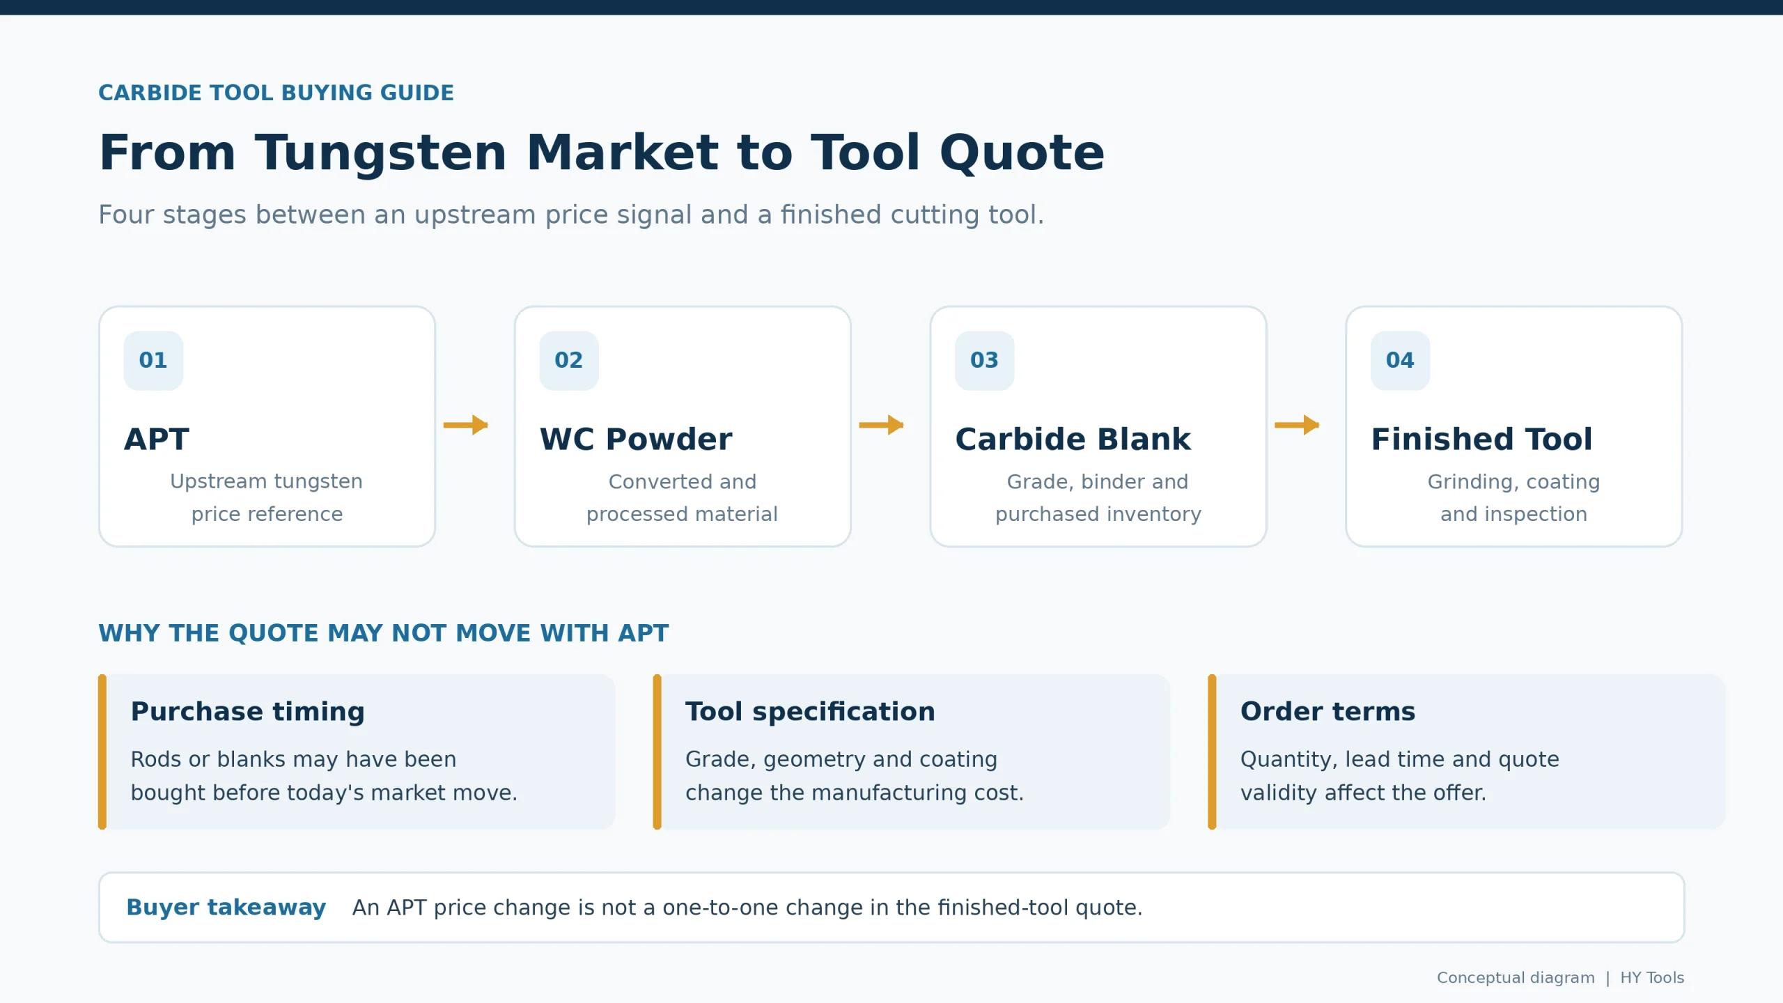Screen dimensions: 1783x1003
Task: Click the 02 step badge
Action: pos(569,360)
